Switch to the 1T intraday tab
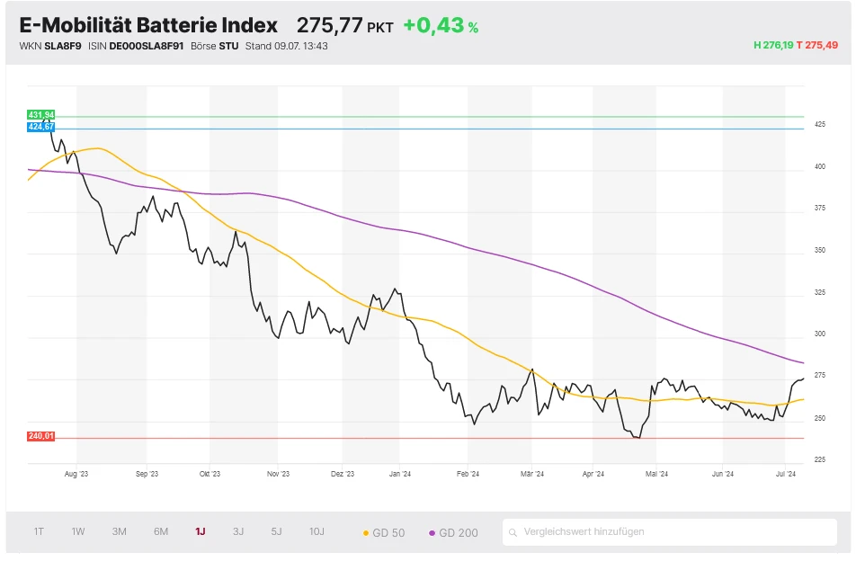 click(x=38, y=531)
